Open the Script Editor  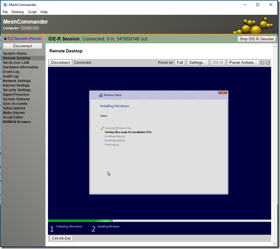(x=13, y=117)
